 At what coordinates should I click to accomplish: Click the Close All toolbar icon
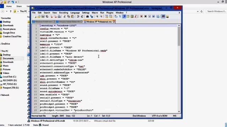55,17
